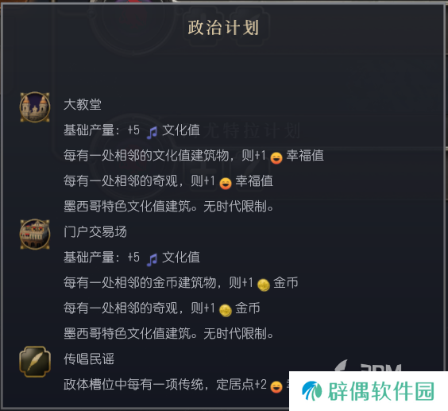Screen dimensions: 448x411
Task: Click the music note icon in 门户交易场 base yield
Action: click(152, 260)
